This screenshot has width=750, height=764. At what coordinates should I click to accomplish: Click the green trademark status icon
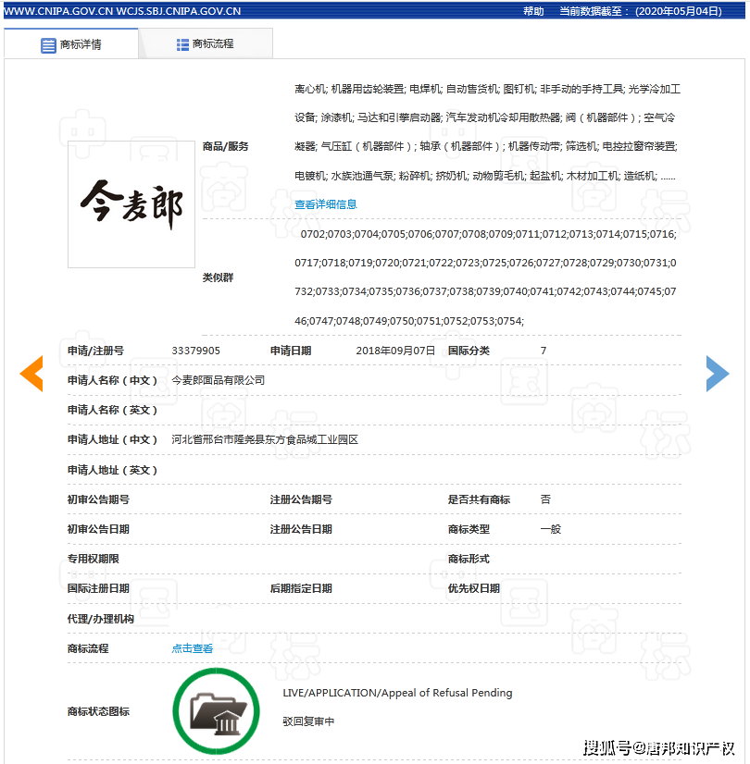coord(216,711)
